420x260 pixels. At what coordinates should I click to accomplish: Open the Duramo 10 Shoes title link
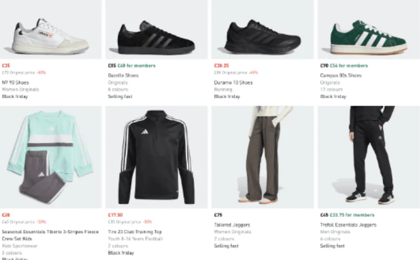pyautogui.click(x=233, y=83)
